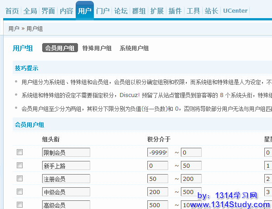Open the 首页 menu tab
The height and width of the screenshot is (209, 272).
[x=12, y=11]
